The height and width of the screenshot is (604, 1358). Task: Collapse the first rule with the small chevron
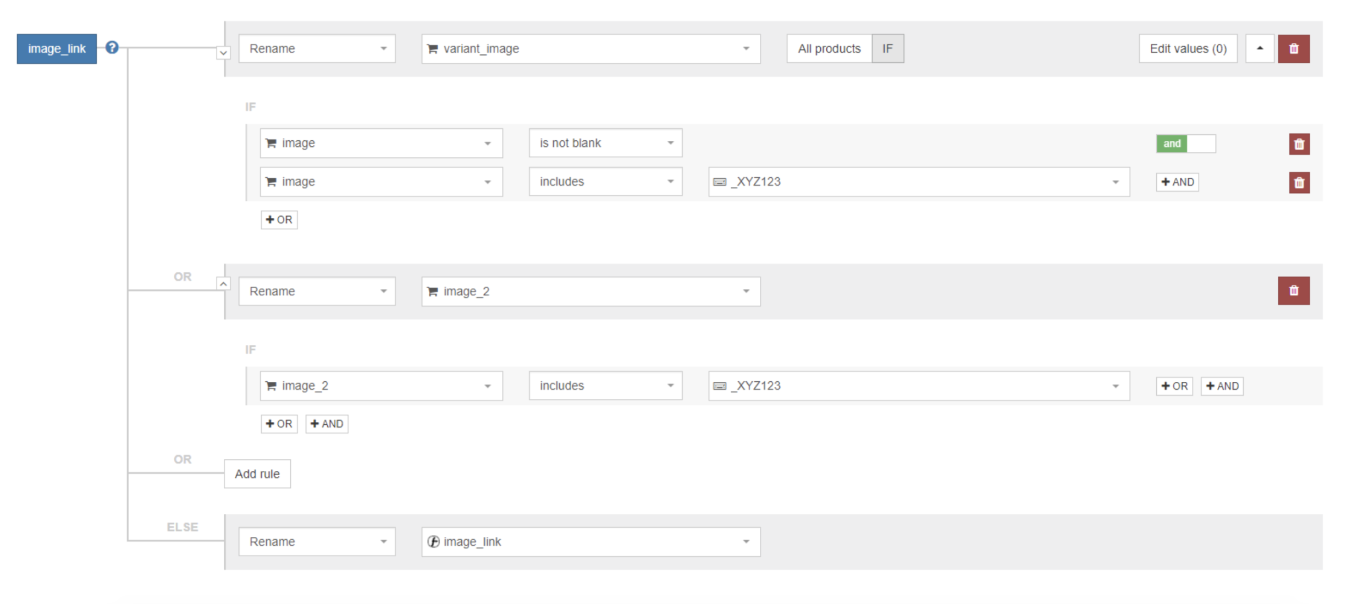tap(223, 53)
